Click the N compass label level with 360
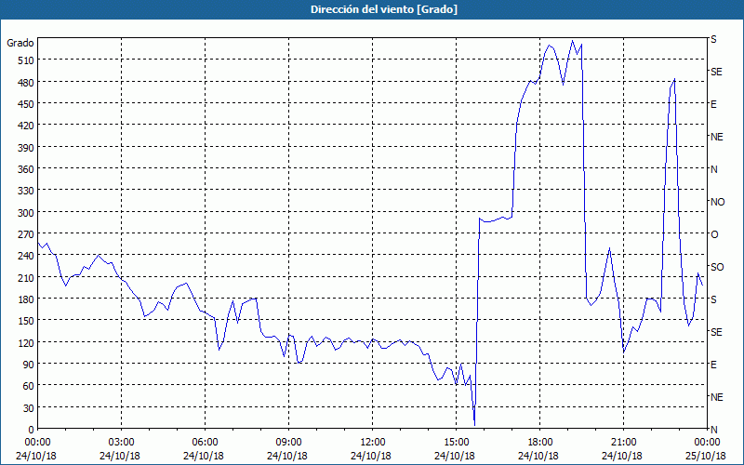The width and height of the screenshot is (744, 465). [713, 169]
